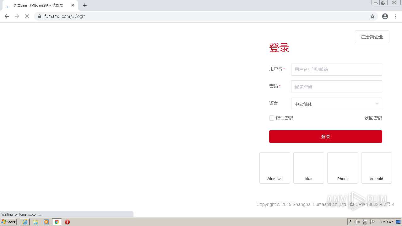Click the address bar URL fumamx.com

click(65, 16)
